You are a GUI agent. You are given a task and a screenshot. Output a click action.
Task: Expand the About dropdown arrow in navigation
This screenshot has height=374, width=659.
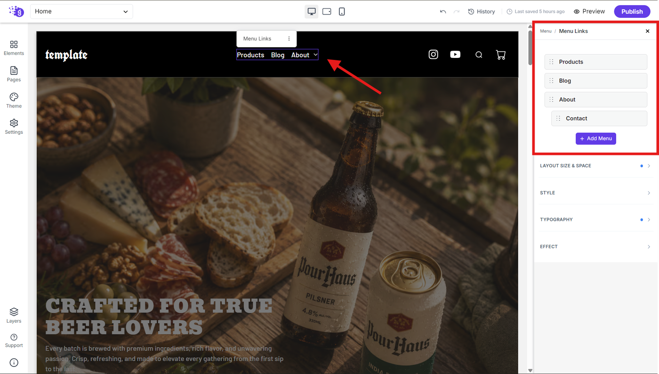coord(315,55)
